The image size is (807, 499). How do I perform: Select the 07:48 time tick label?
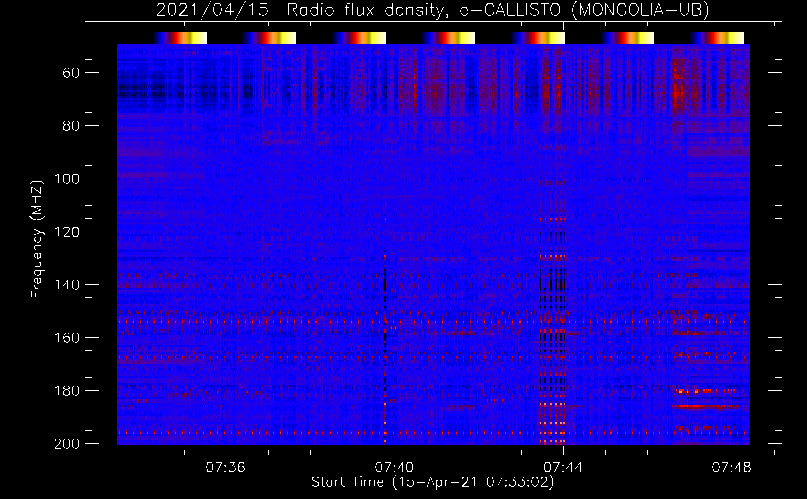coord(732,468)
